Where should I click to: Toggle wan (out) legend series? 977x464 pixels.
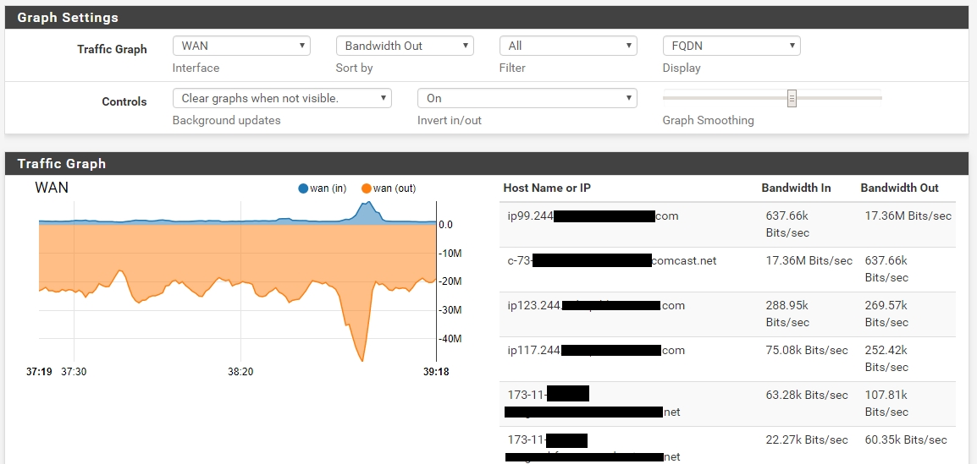(395, 188)
